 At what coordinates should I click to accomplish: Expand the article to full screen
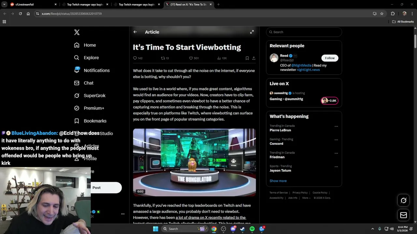(x=252, y=32)
